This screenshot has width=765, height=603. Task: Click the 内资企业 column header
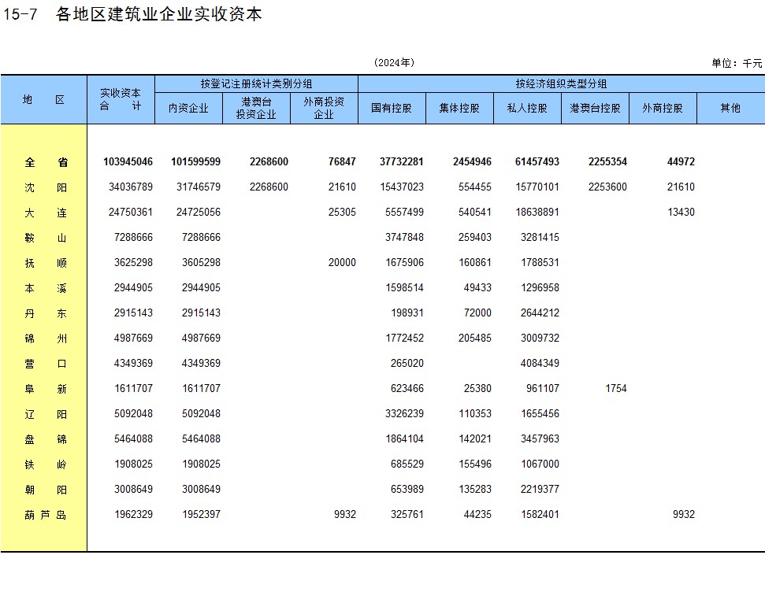[x=188, y=109]
